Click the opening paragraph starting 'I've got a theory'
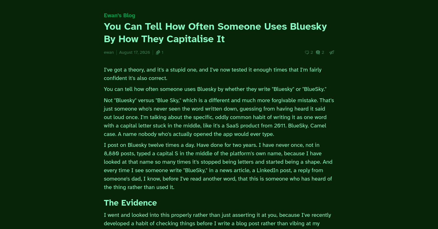Viewport: 438px width, 229px height. pyautogui.click(x=213, y=74)
